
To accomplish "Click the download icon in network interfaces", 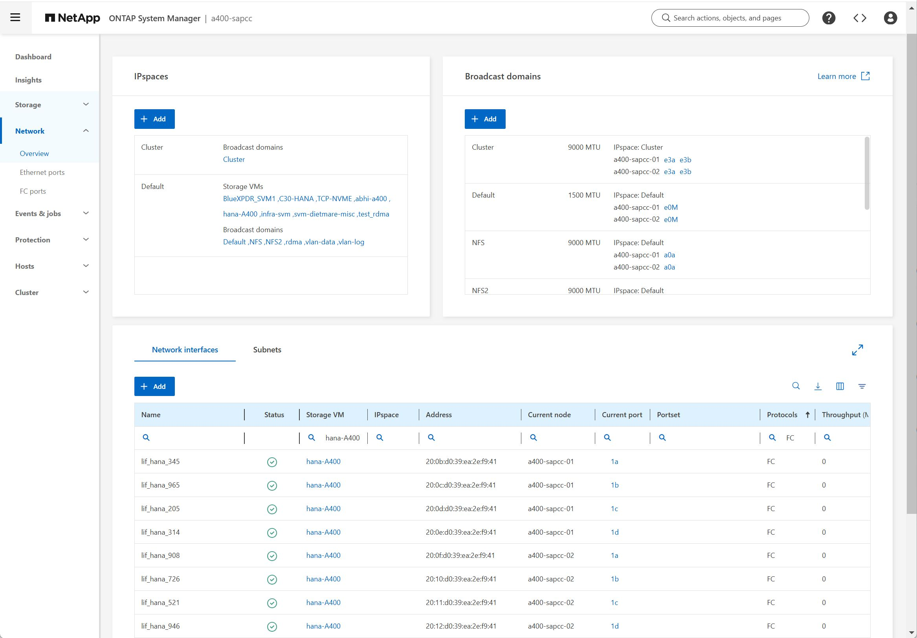I will pyautogui.click(x=818, y=386).
